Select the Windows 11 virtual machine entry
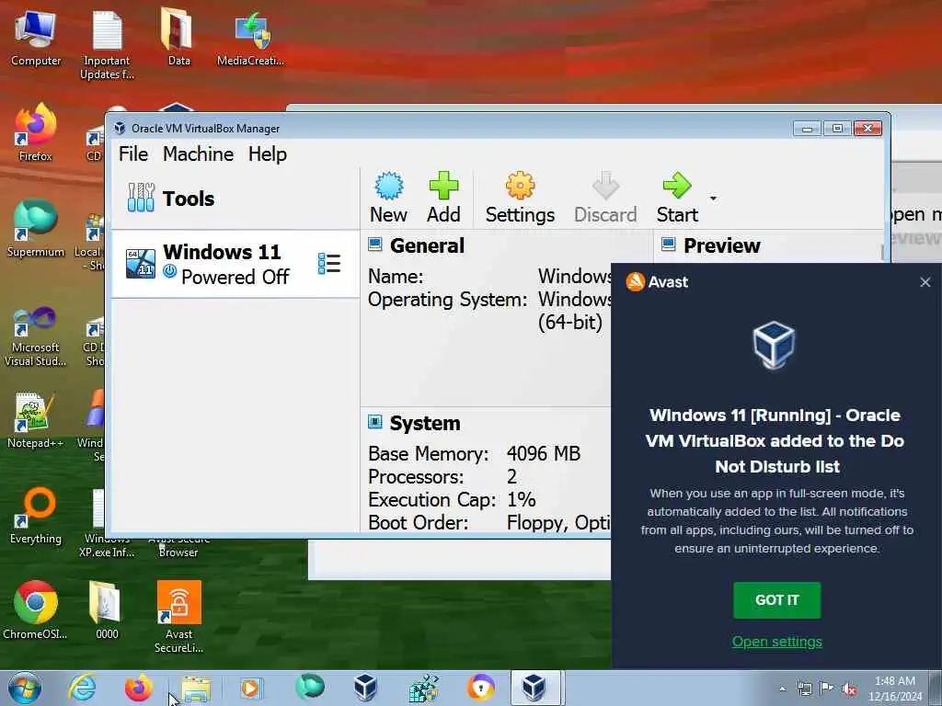The image size is (942, 706). pos(235,264)
